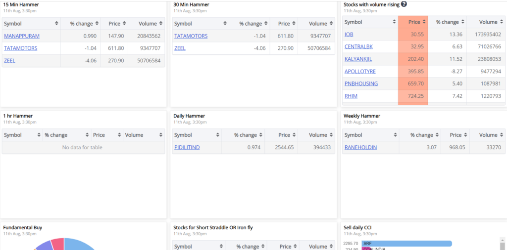Open IOB stock link
Image resolution: width=507 pixels, height=250 pixels.
[349, 34]
